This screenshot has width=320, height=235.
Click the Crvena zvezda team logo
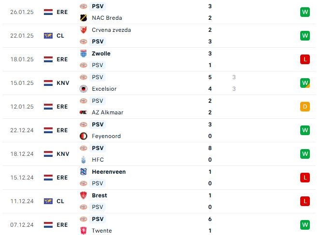tap(83, 30)
